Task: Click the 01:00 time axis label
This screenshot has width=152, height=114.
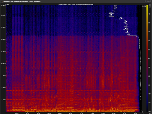Action: tap(71, 113)
